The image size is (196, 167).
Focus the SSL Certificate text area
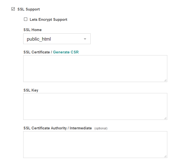(x=95, y=68)
